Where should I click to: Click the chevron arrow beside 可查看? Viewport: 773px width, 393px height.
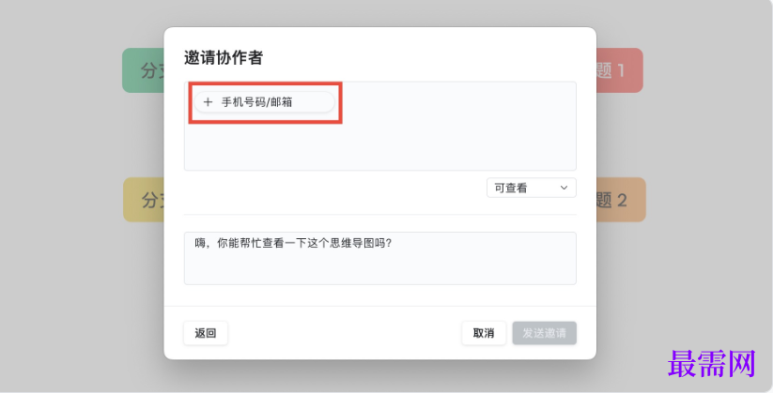tap(564, 188)
